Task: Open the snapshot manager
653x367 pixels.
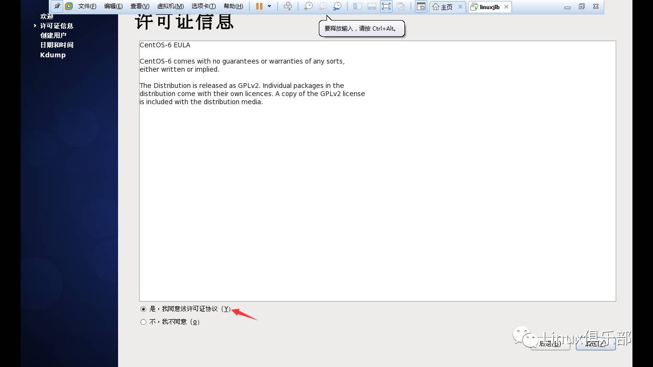Action: click(x=337, y=6)
